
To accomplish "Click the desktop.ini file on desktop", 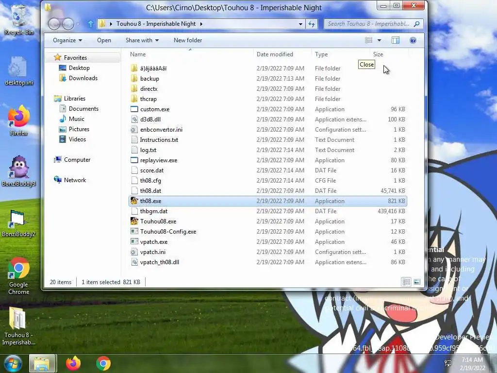I will (x=19, y=71).
